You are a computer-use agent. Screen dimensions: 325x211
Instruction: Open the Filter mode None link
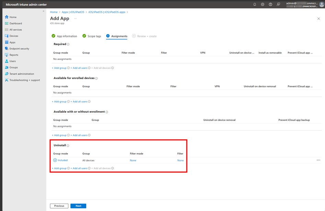click(x=133, y=160)
